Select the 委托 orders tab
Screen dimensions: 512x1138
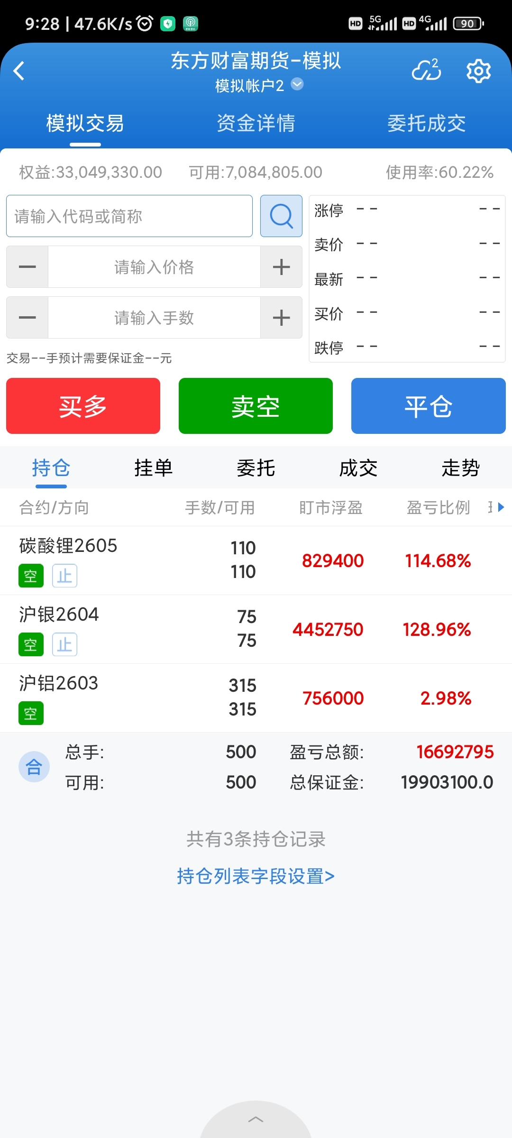coord(256,468)
